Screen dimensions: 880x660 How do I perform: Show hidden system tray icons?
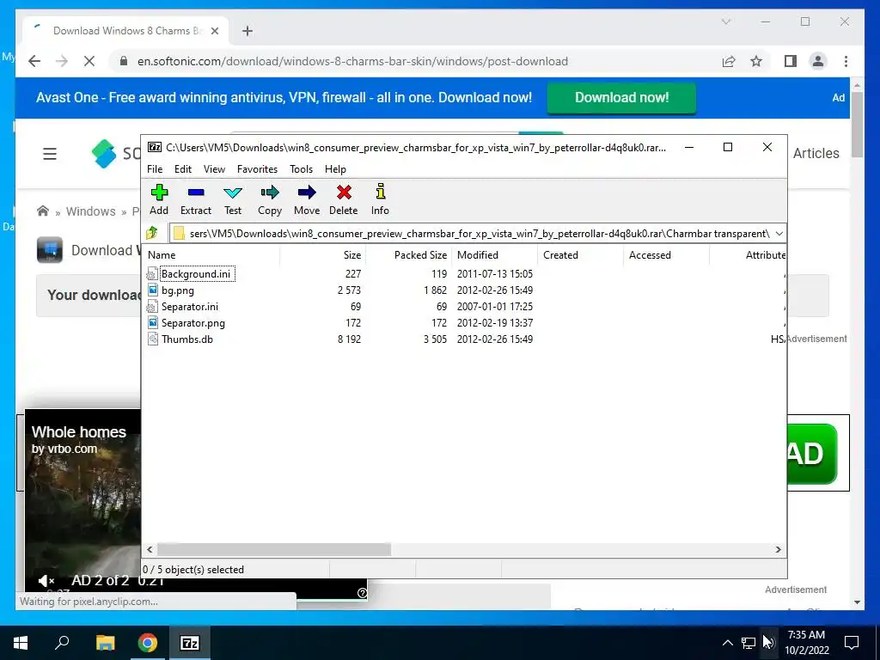tap(727, 643)
